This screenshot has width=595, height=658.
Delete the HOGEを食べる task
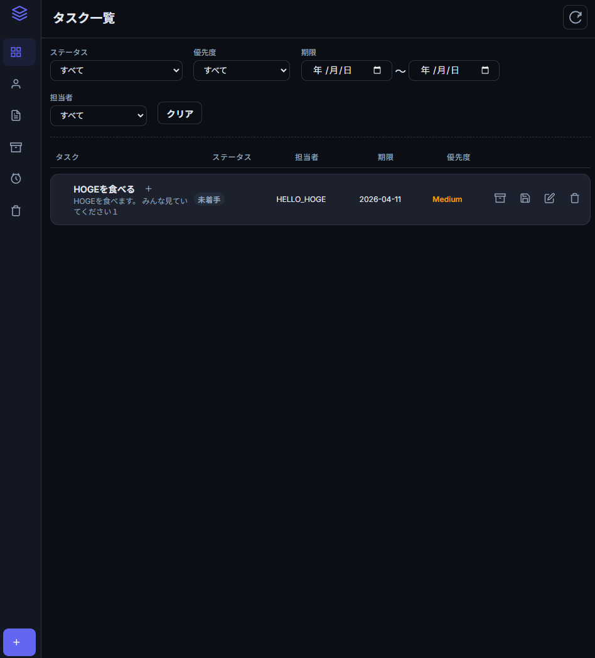pyautogui.click(x=574, y=198)
